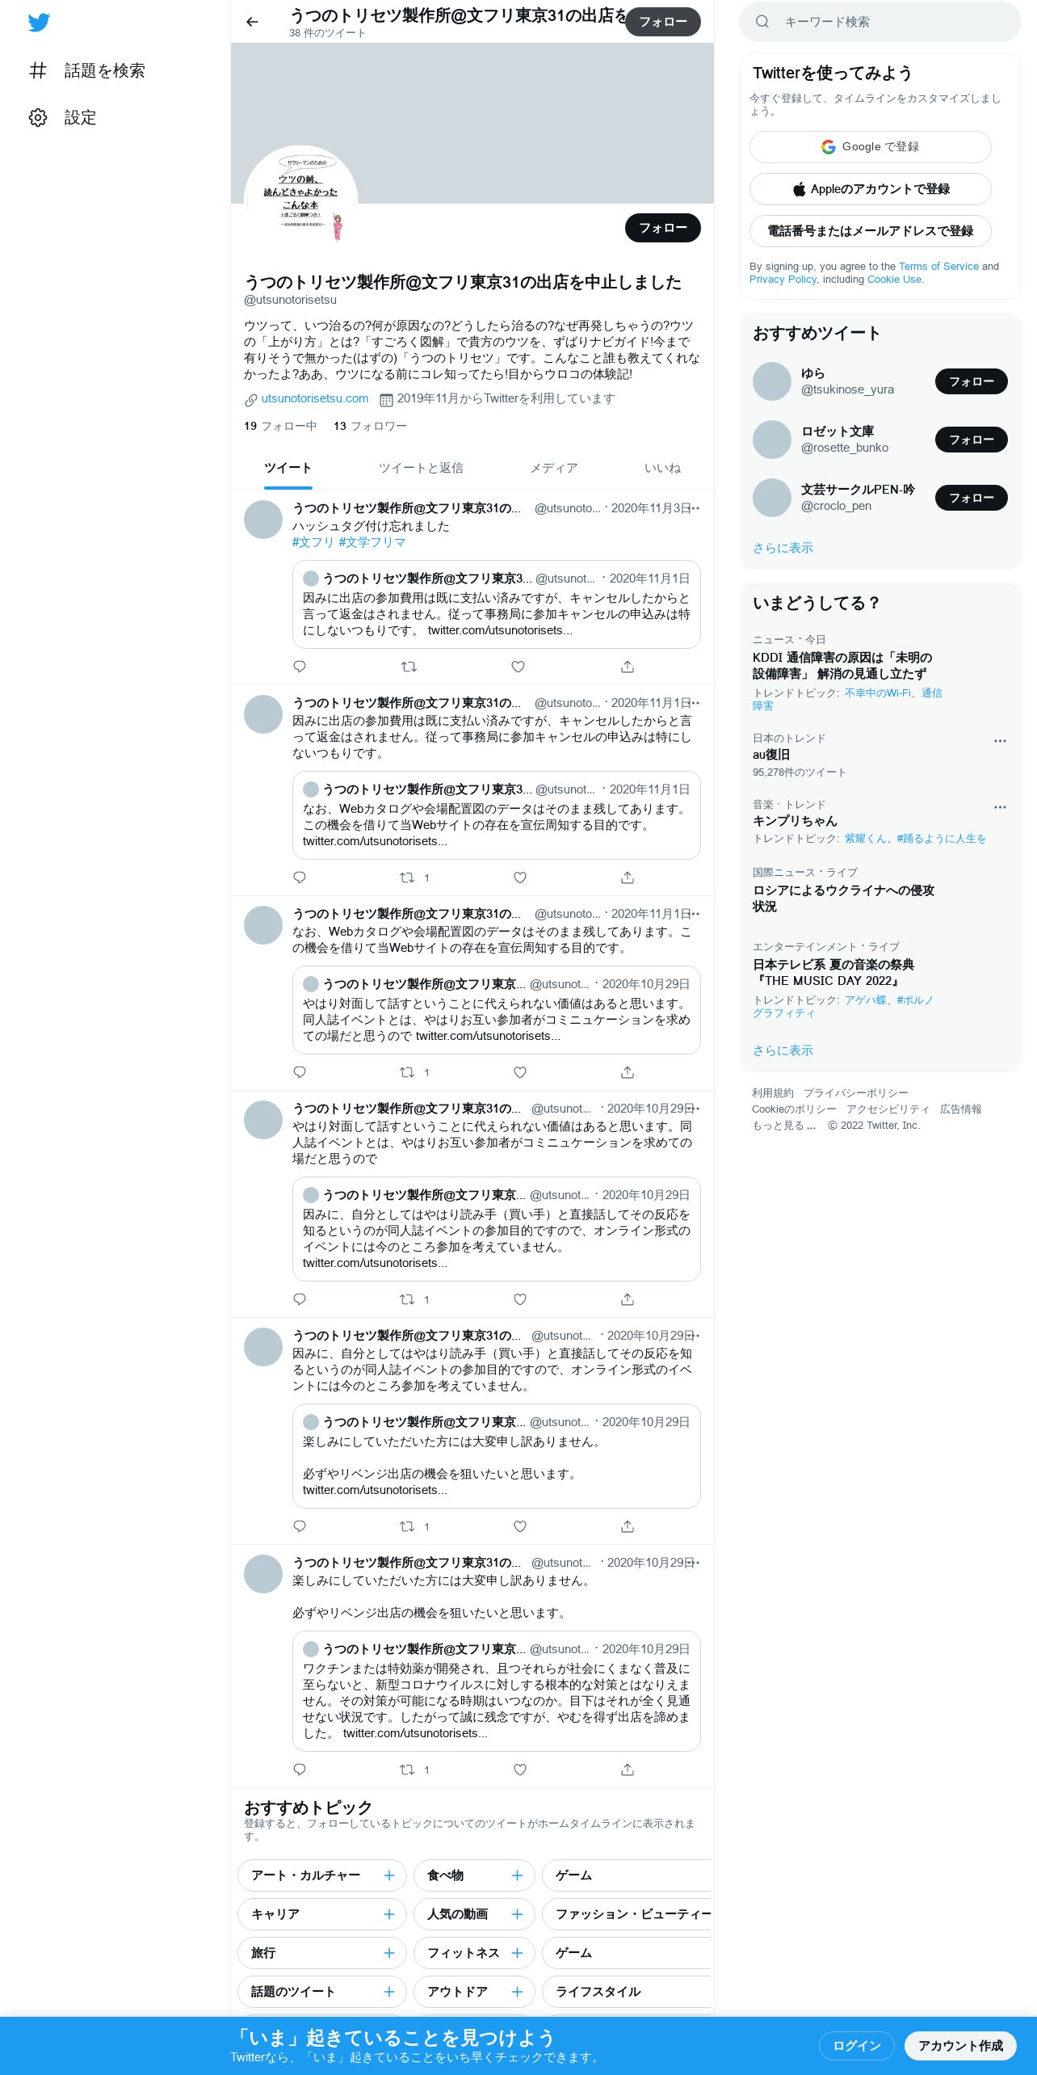Open more options on 2020年11月3日 tweet
This screenshot has height=2075, width=1037.
[695, 508]
